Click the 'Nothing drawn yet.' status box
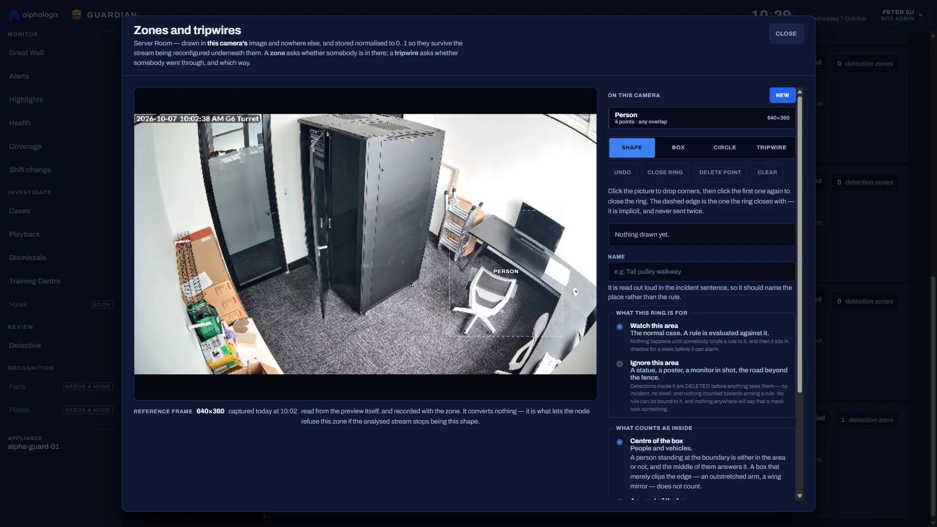The image size is (937, 527). 701,235
